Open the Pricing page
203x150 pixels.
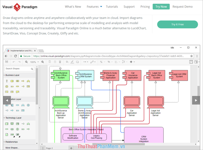click(145, 7)
